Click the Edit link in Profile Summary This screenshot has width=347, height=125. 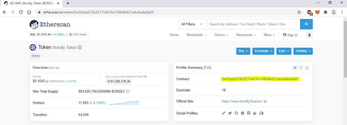207,67
